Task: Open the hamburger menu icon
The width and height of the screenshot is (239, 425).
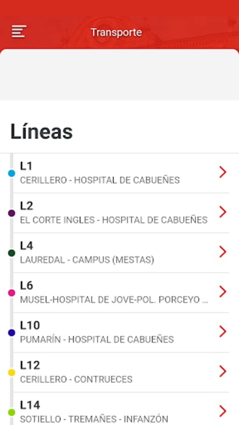Action: coord(19,31)
